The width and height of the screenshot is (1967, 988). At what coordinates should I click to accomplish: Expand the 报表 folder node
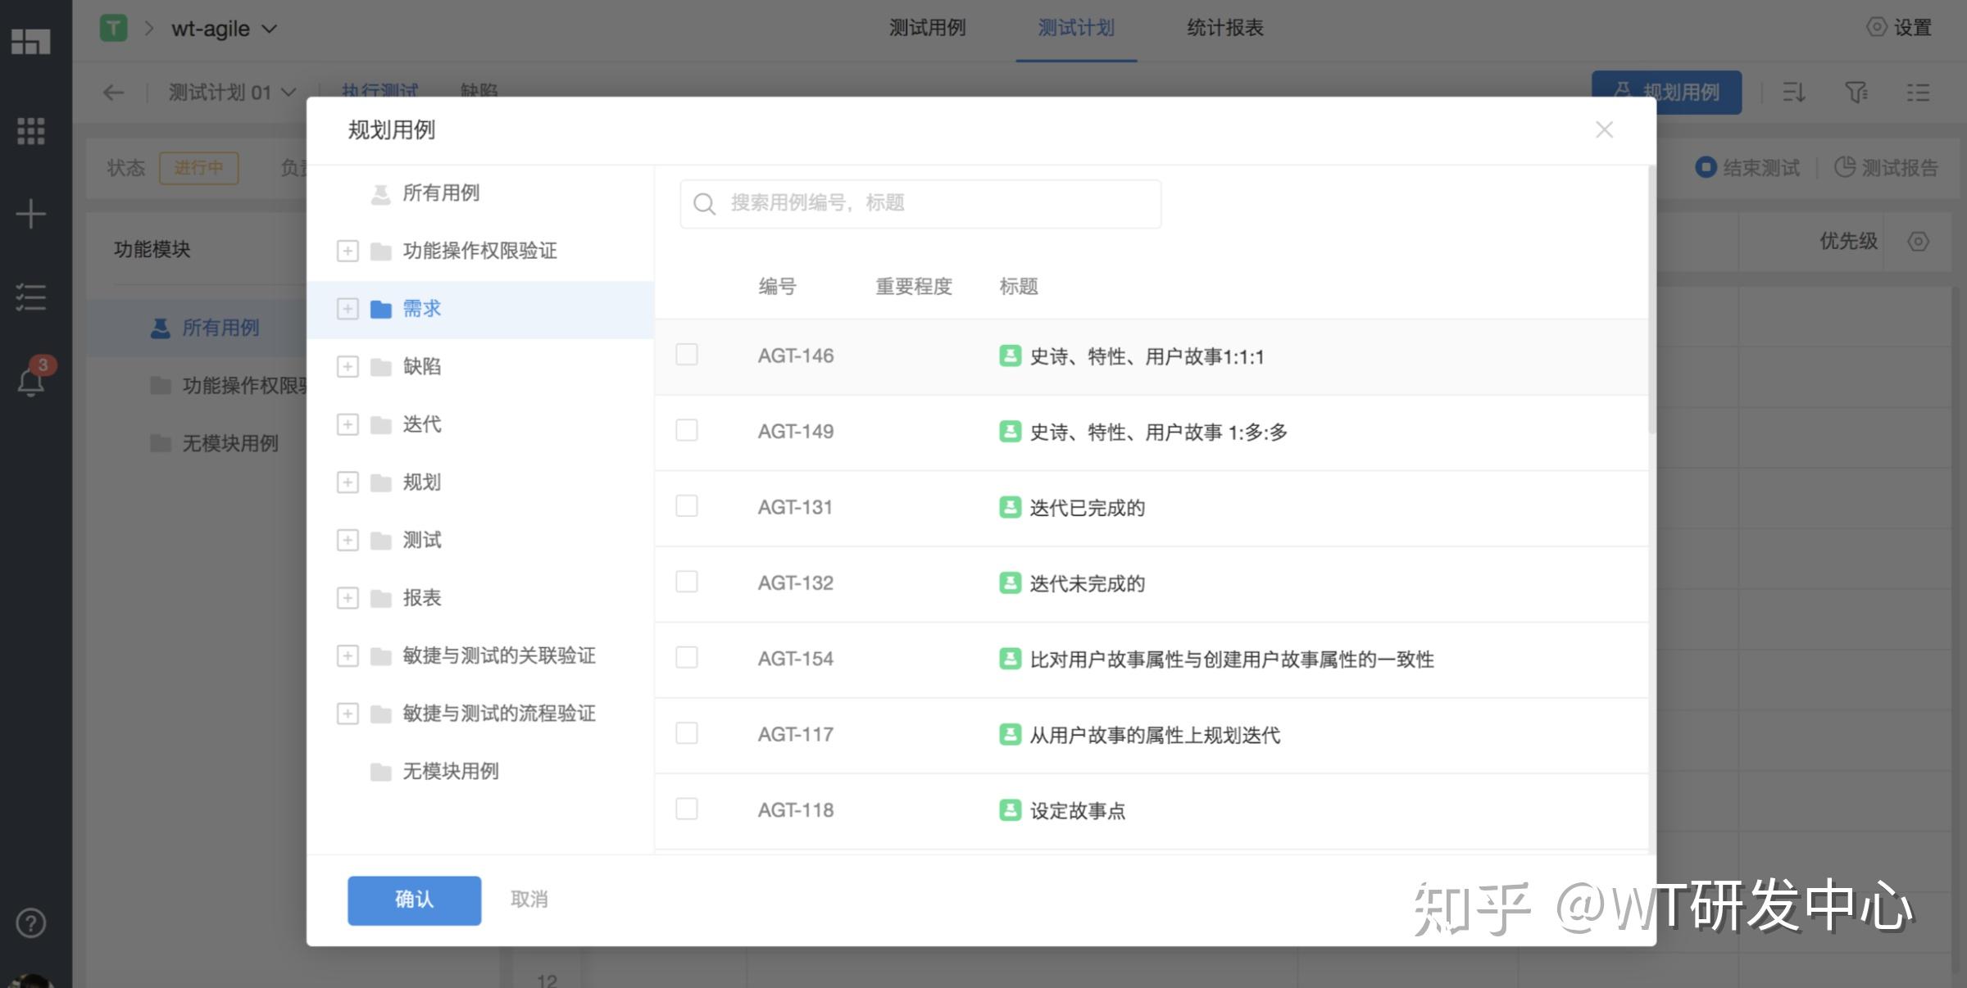[348, 598]
